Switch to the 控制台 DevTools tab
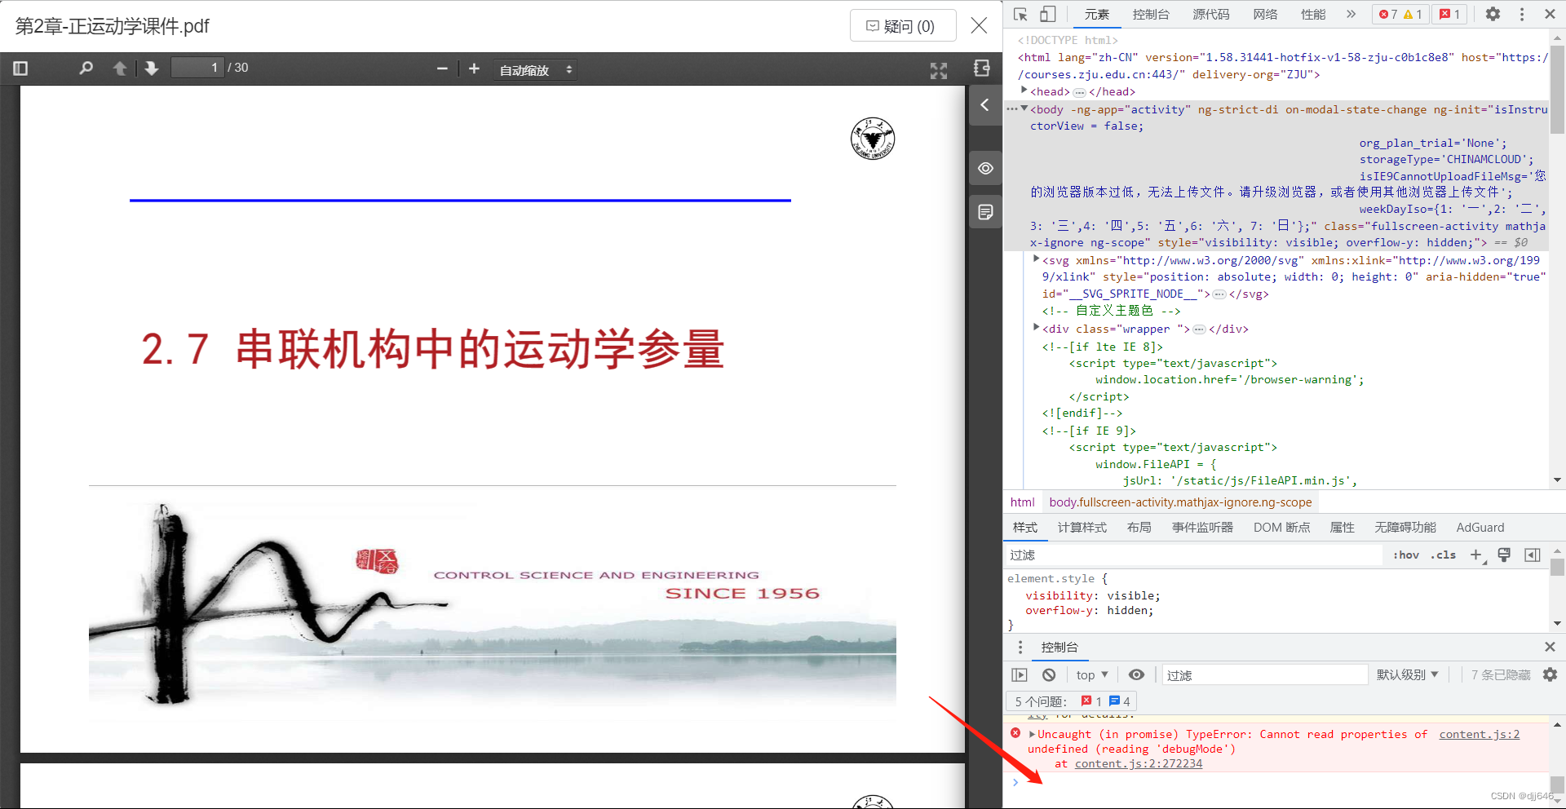 click(x=1151, y=14)
